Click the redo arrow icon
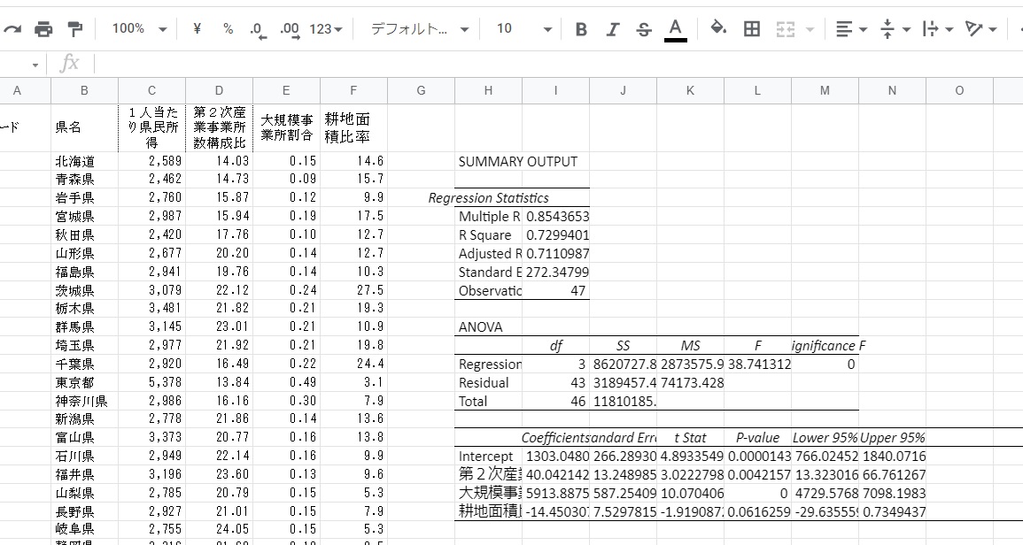Image resolution: width=1023 pixels, height=545 pixels. click(13, 28)
